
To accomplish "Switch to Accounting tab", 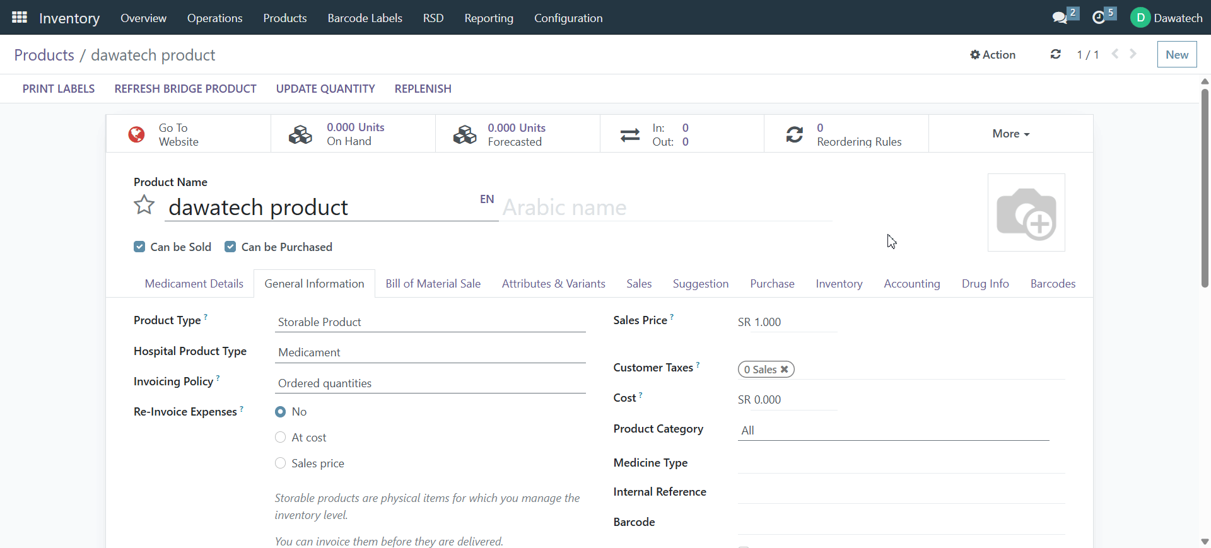I will [x=912, y=284].
